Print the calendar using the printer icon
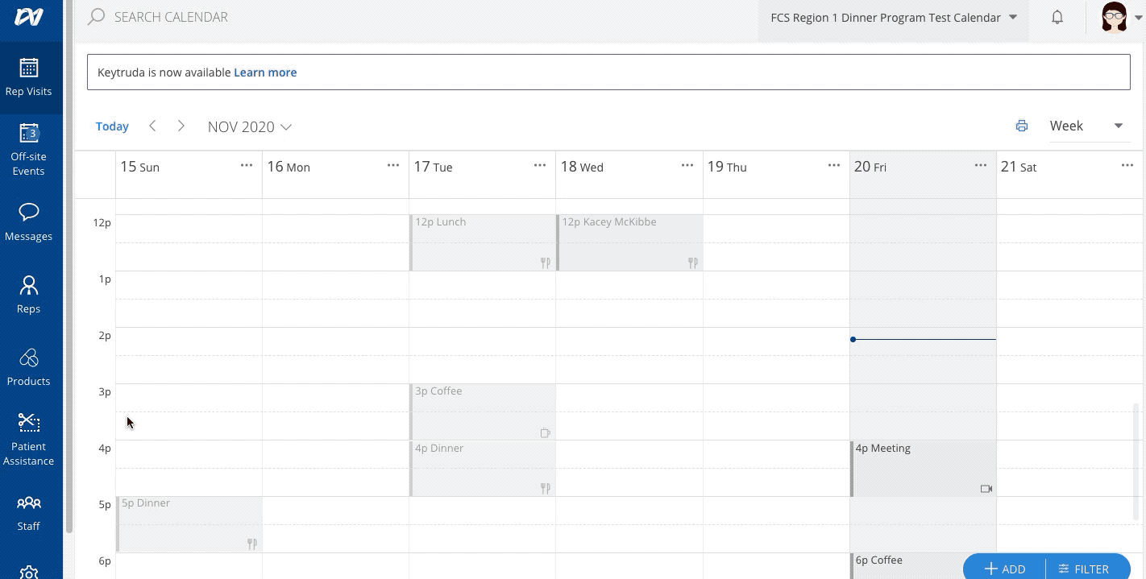Viewport: 1146px width, 579px height. [x=1022, y=126]
